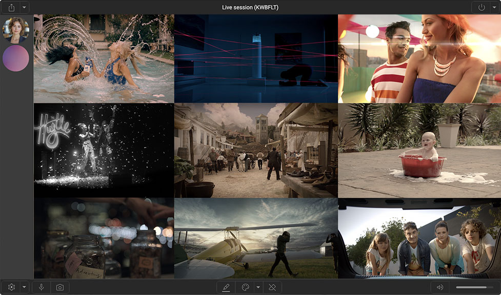Click the share icon in top-left
Image resolution: width=501 pixels, height=295 pixels.
click(x=11, y=8)
